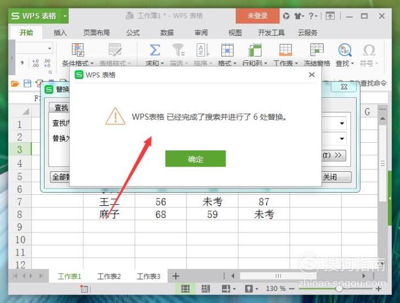This screenshot has width=400, height=303.
Task: Click the 冻结窗格 icon
Action: click(317, 50)
